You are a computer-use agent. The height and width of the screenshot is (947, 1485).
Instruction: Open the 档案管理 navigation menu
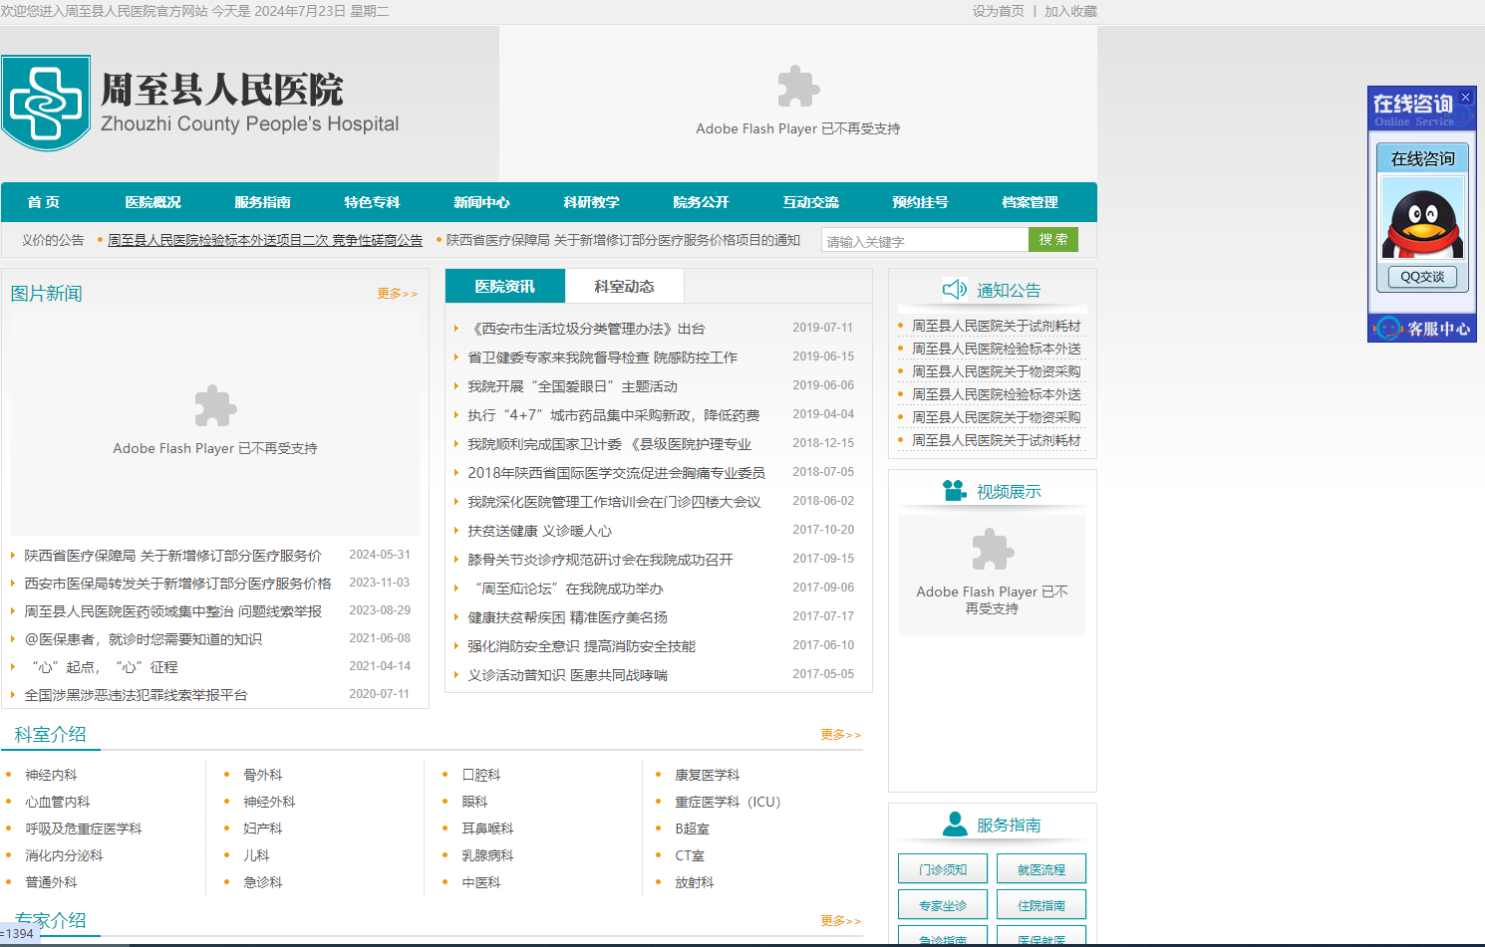coord(1031,202)
